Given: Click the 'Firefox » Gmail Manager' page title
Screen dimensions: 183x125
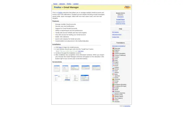Looking at the screenshot, I should click(66, 7).
